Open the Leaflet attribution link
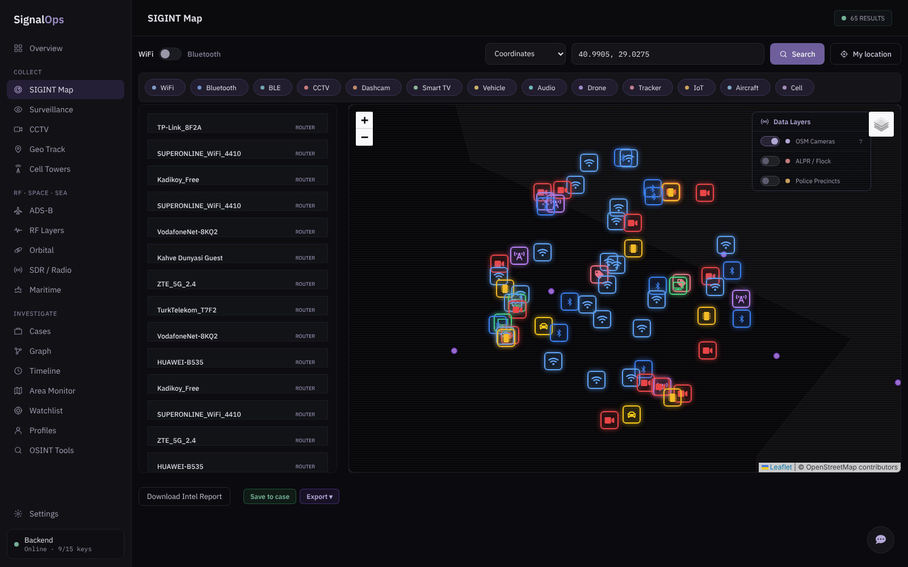The width and height of the screenshot is (908, 567). pyautogui.click(x=780, y=467)
